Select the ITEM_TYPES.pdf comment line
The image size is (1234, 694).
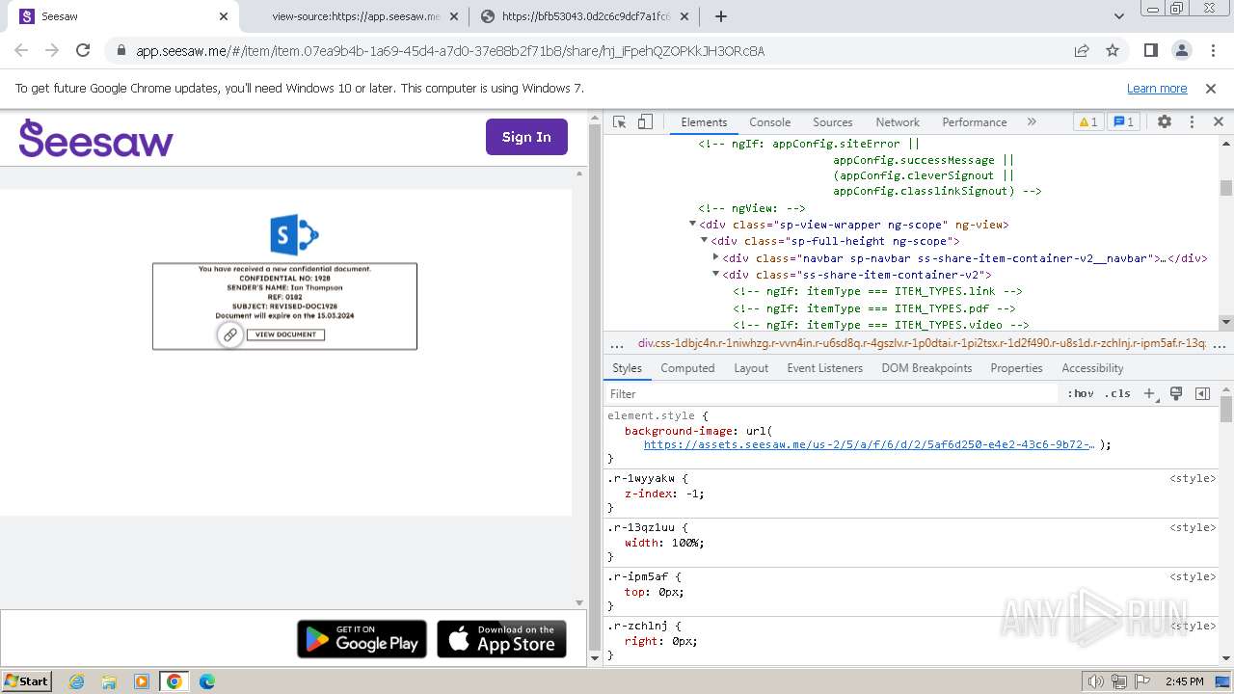point(873,308)
